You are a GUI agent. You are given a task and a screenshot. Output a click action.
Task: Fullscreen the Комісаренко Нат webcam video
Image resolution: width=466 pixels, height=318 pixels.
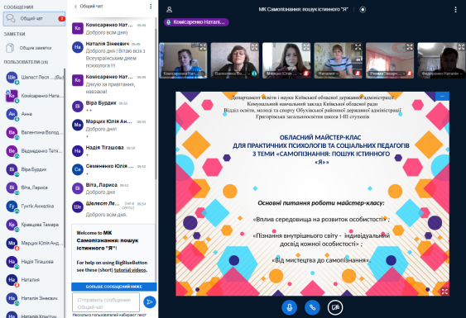[203, 47]
